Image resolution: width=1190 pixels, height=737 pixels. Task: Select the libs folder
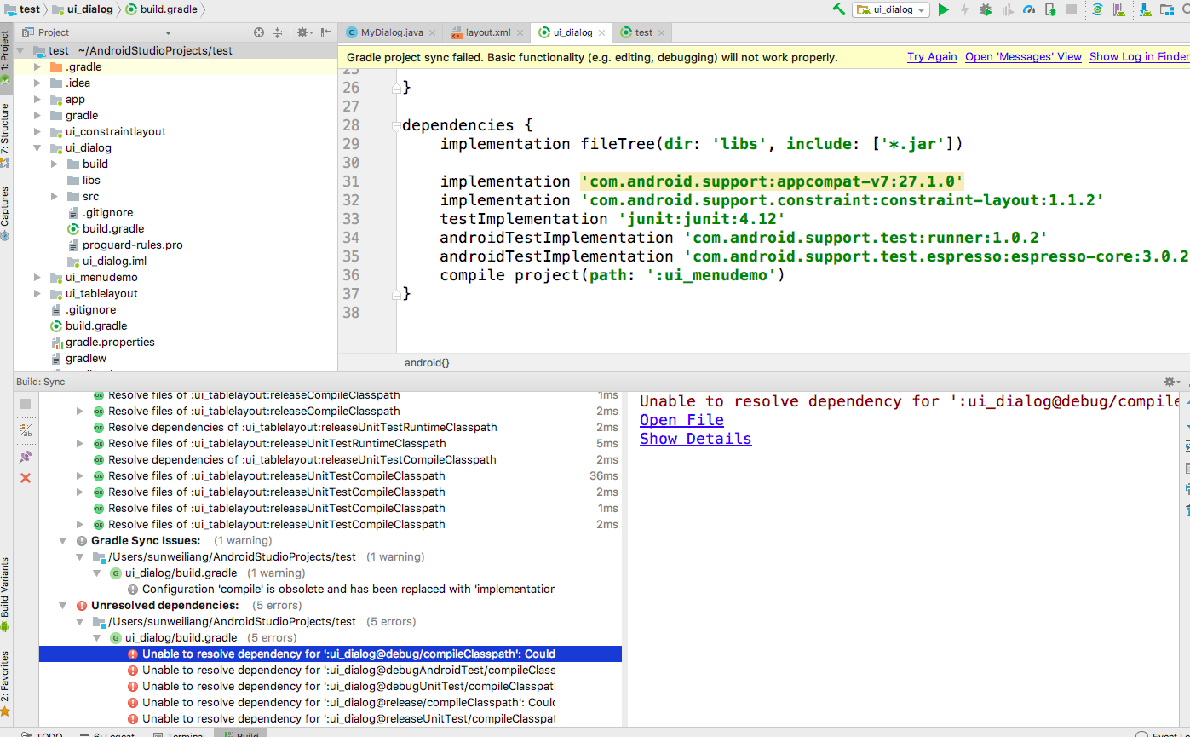point(91,180)
